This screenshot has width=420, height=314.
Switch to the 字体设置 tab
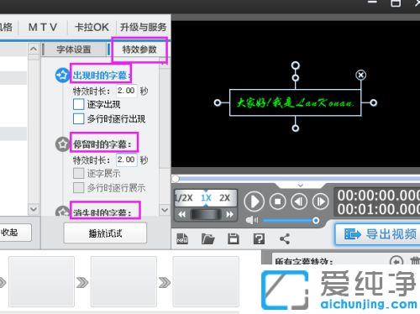[74, 50]
